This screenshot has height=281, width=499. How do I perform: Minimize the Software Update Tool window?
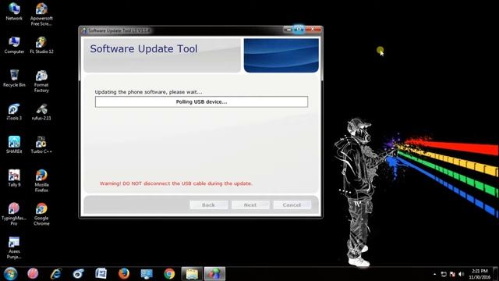click(x=288, y=30)
